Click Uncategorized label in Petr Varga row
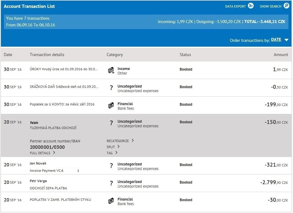This screenshot has height=213, width=293. pyautogui.click(x=130, y=181)
